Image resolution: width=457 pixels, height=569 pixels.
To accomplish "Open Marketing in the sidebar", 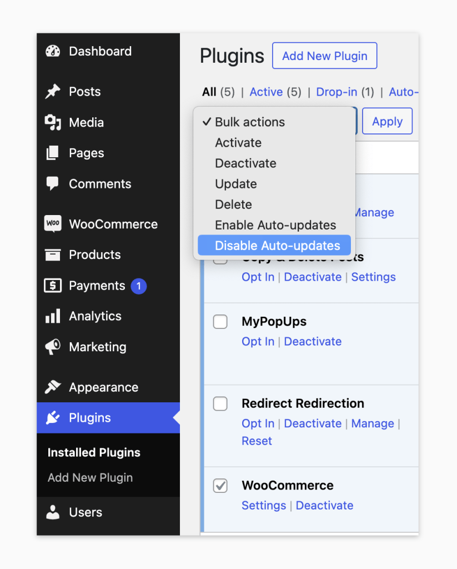I will pos(98,347).
